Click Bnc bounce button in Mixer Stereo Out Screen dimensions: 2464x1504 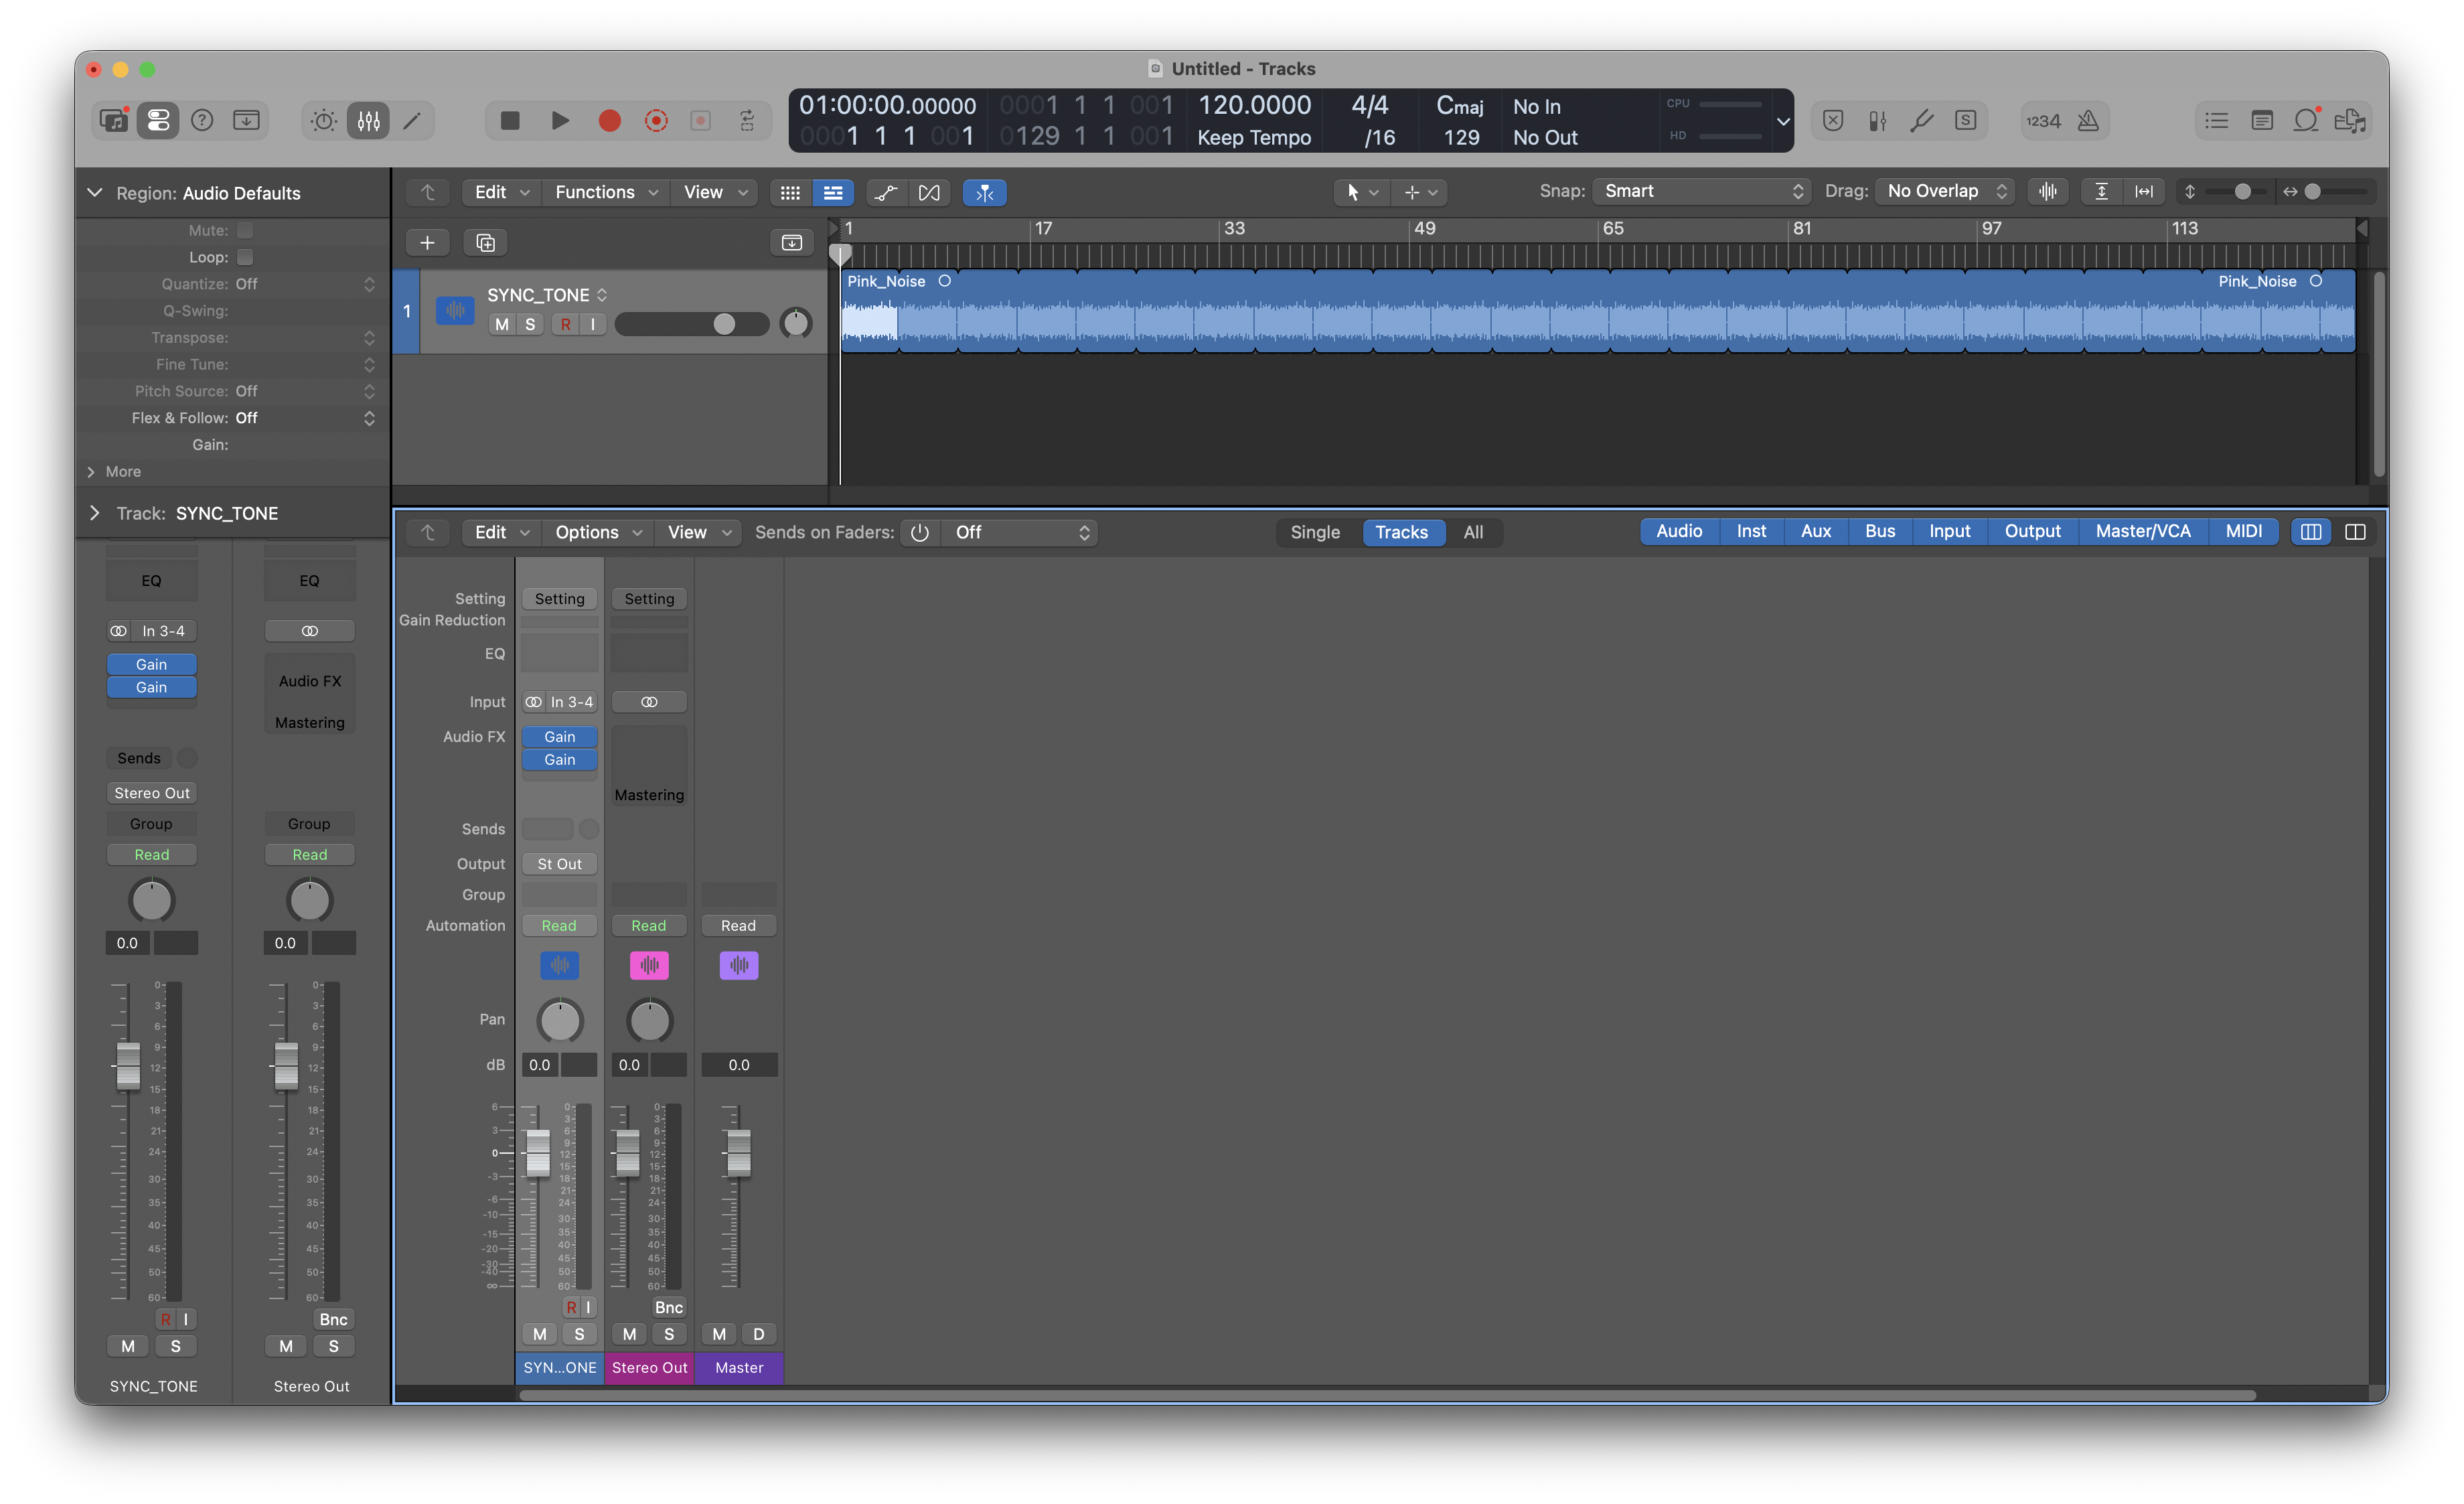[x=669, y=1307]
